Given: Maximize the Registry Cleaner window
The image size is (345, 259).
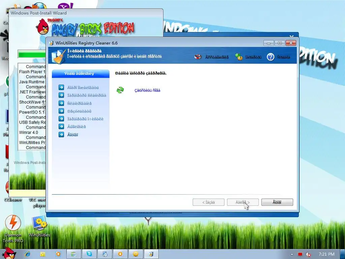Looking at the screenshot, I should [280, 43].
